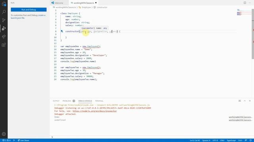Screen dimensions: 254x142
Task: Open the Extensions view icon
Action: pyautogui.click(x=4, y=45)
